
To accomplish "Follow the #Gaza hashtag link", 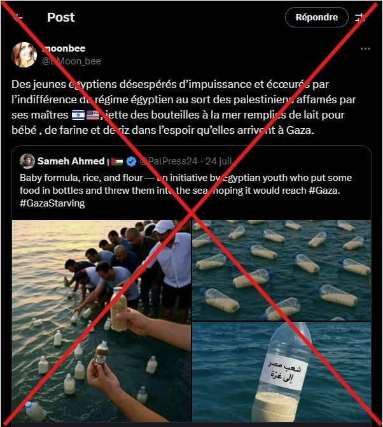I will (324, 191).
